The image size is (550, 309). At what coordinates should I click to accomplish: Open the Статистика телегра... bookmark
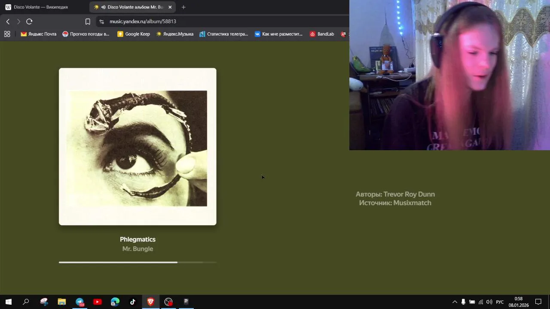pos(224,34)
